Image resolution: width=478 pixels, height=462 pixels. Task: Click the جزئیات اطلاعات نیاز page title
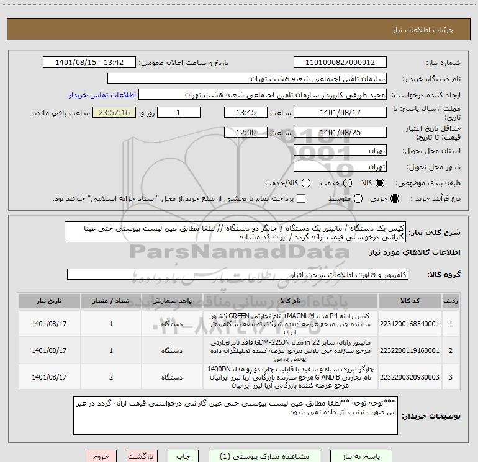pos(423,30)
